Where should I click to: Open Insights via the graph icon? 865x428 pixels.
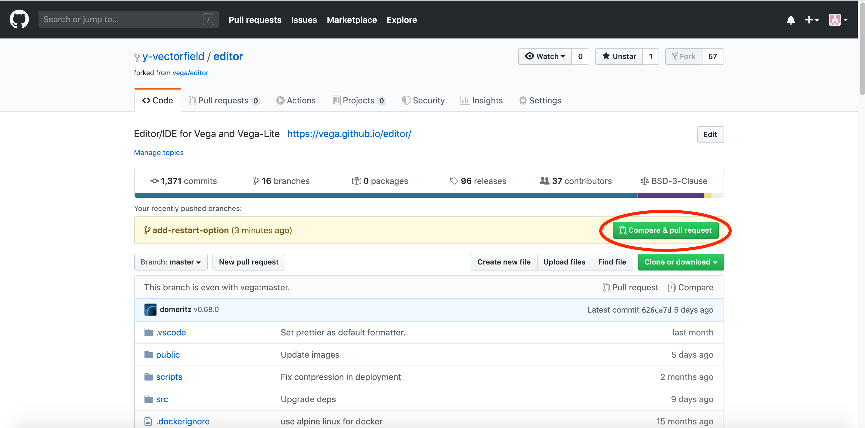465,100
